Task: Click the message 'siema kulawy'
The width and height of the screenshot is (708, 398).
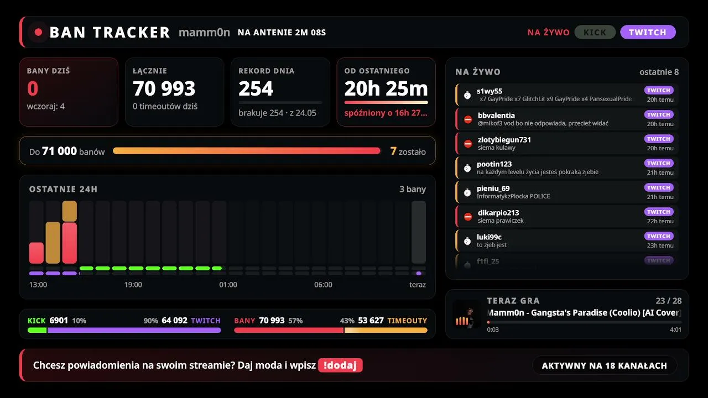Action: pyautogui.click(x=497, y=148)
